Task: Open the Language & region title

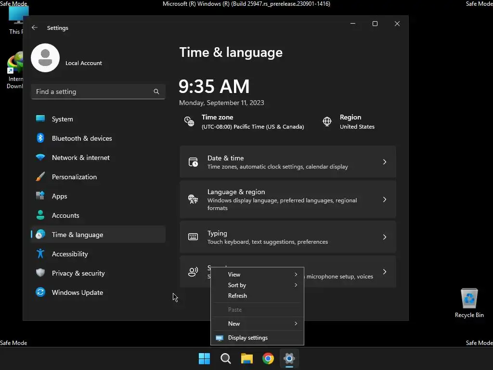Action: [x=236, y=192]
